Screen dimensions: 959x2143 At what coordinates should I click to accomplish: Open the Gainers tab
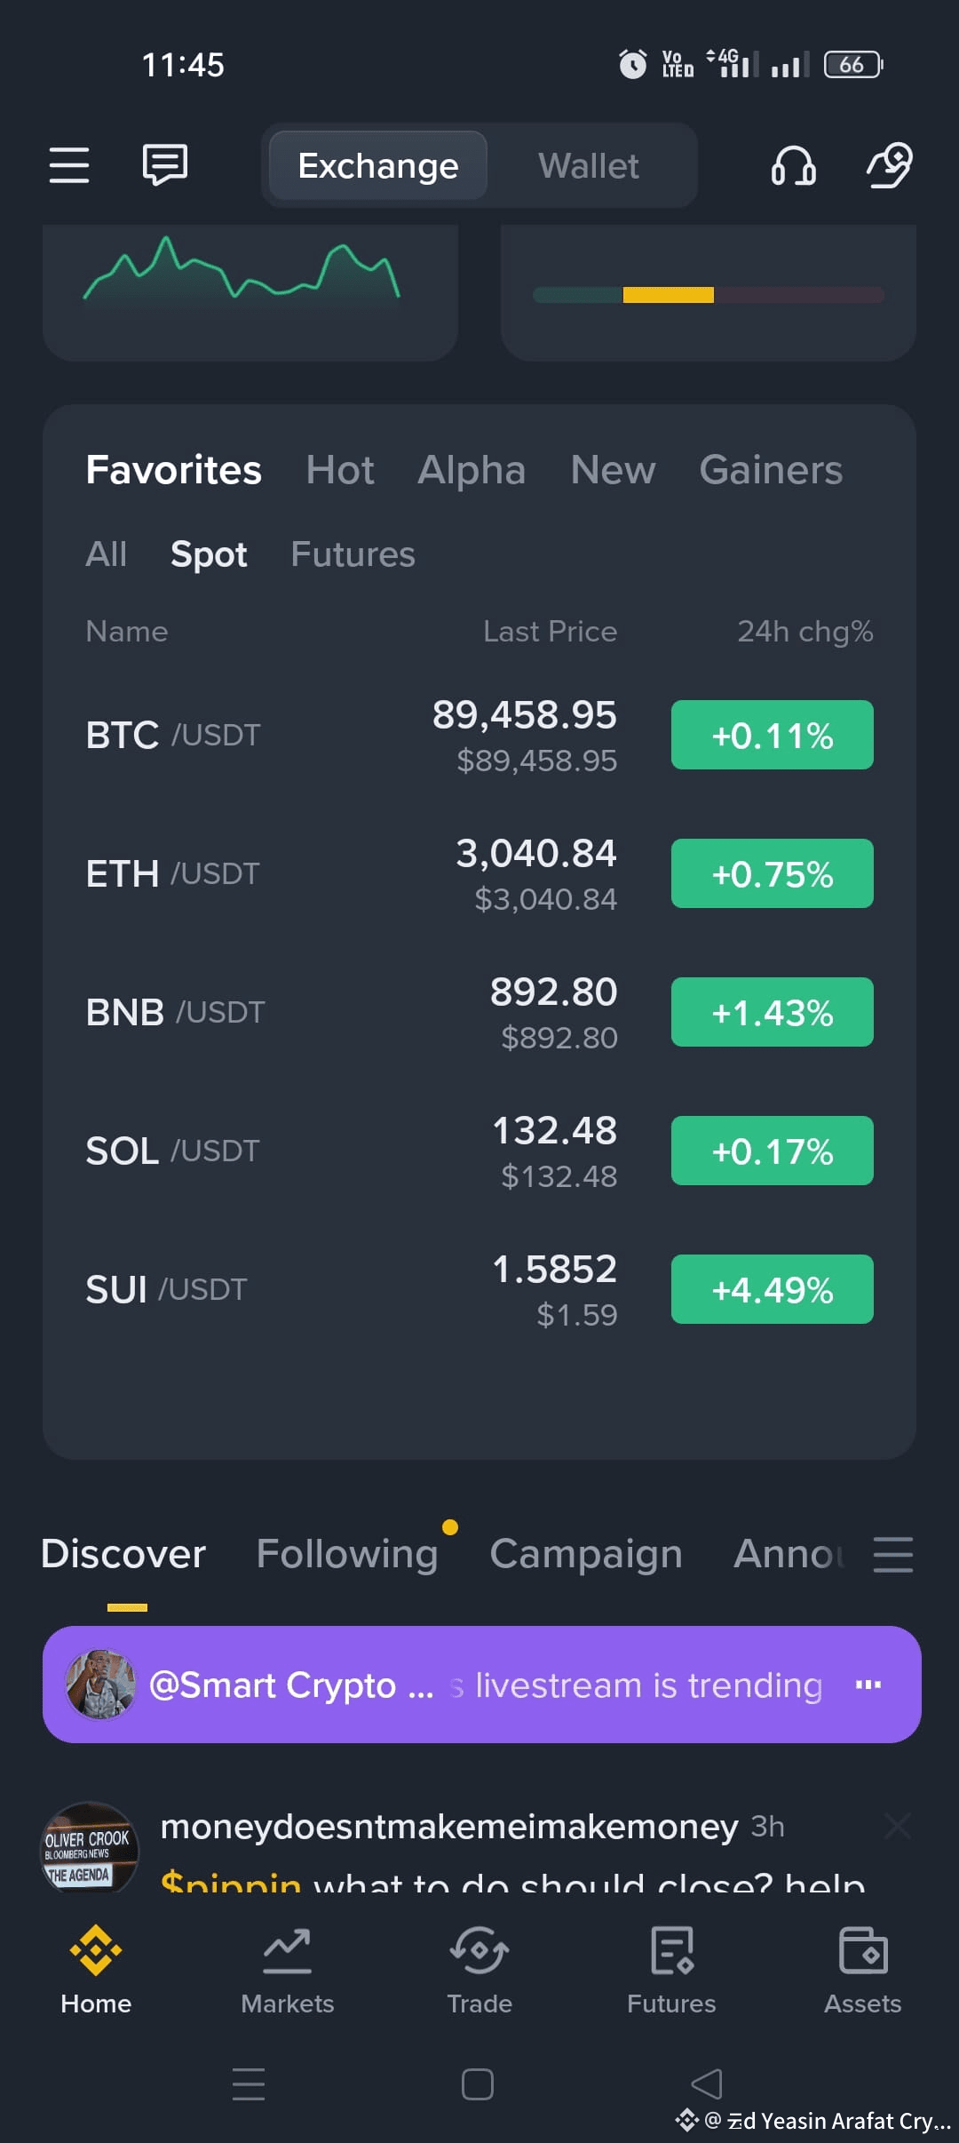coord(771,470)
